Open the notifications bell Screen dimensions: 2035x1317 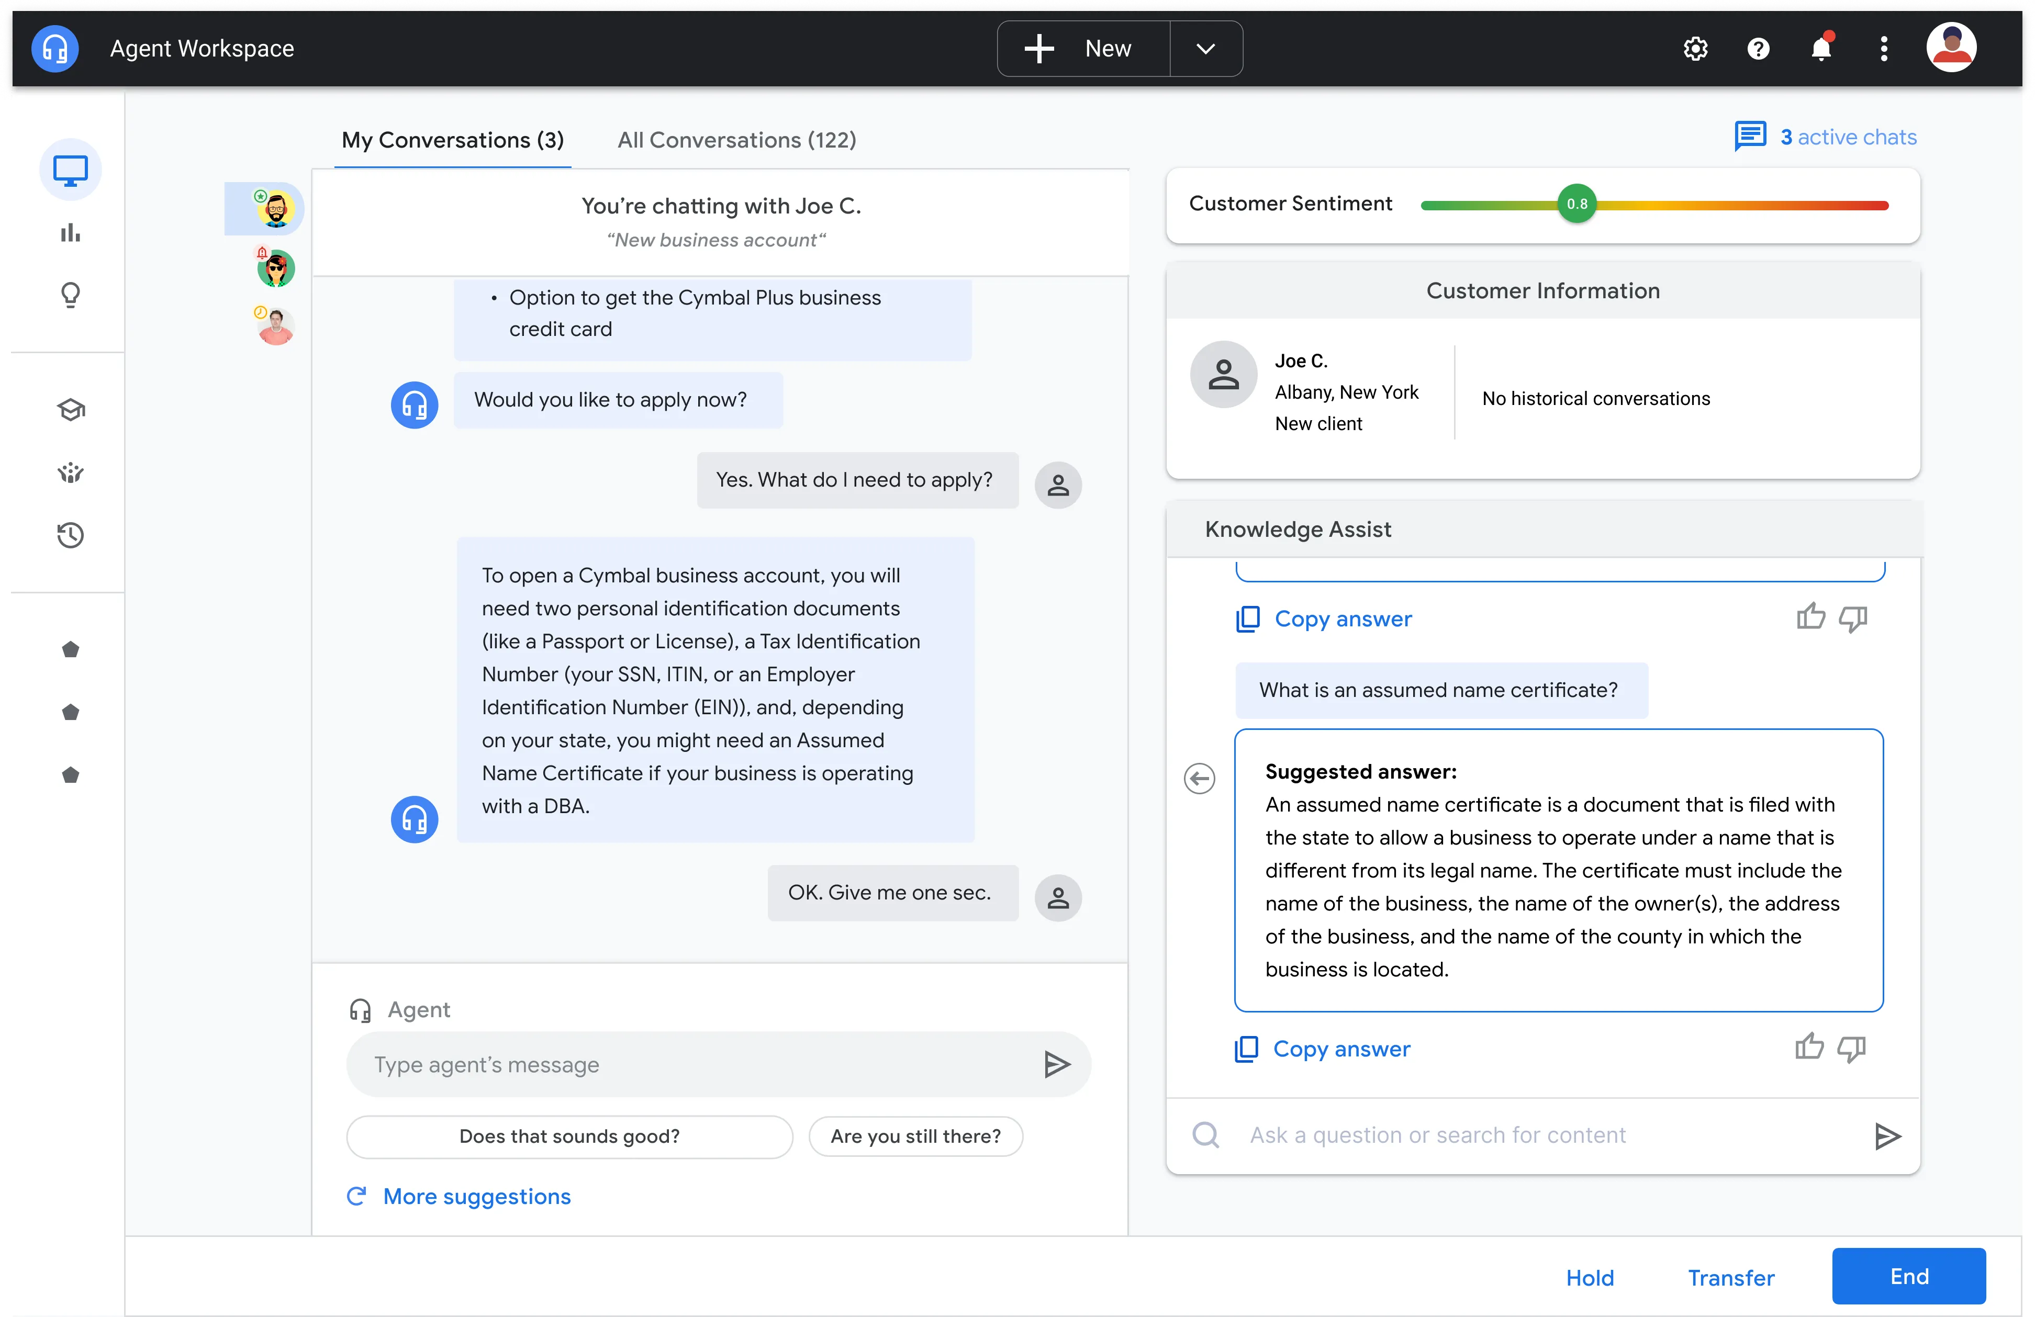[x=1820, y=49]
